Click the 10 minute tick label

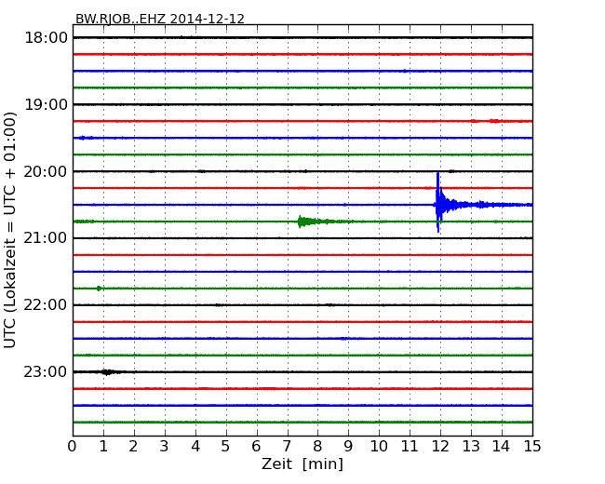[x=379, y=446]
